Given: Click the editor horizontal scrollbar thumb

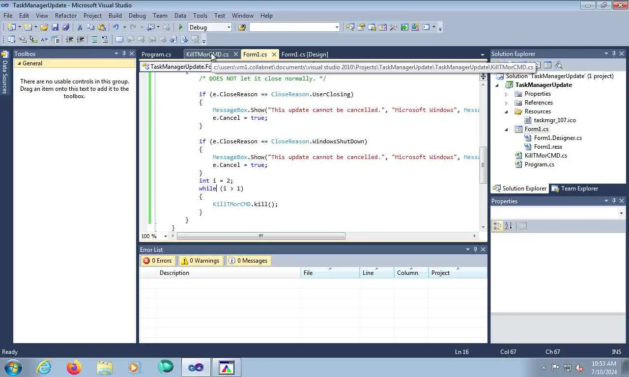Looking at the screenshot, I should [261, 236].
